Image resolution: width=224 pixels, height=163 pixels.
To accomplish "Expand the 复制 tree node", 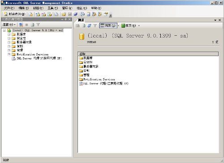I will click(x=9, y=46).
